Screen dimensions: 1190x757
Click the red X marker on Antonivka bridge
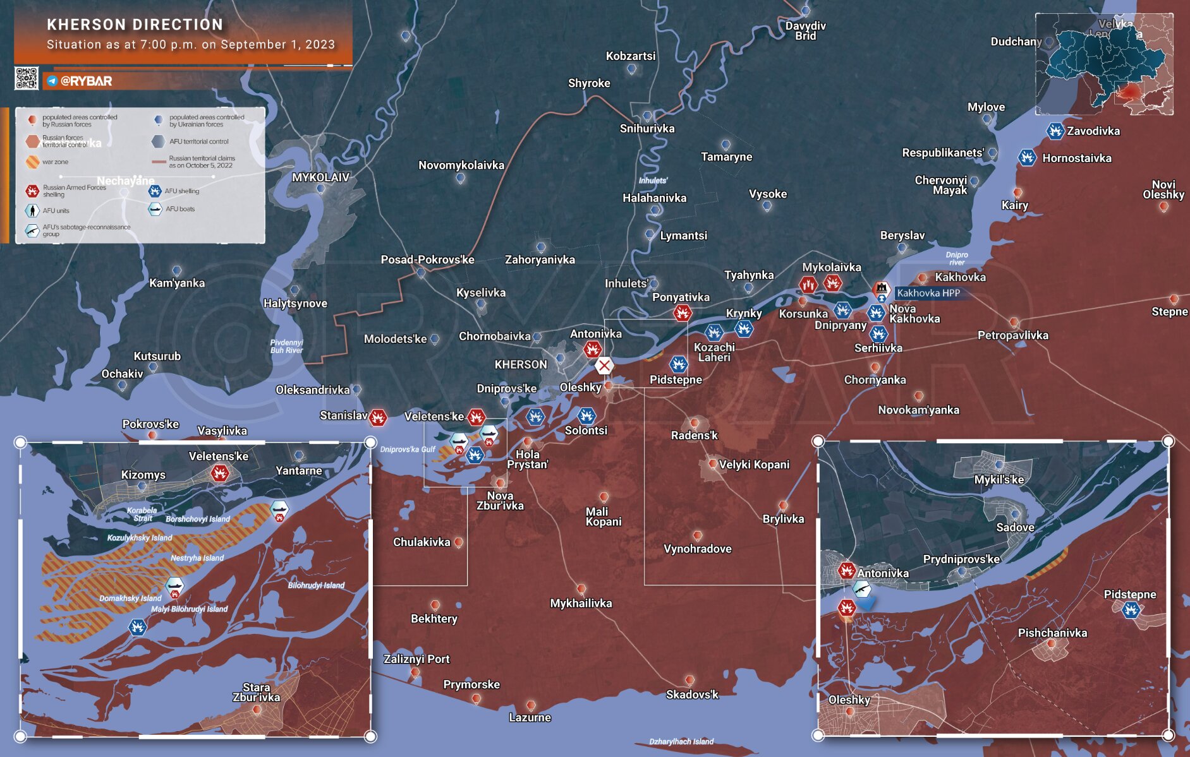click(x=604, y=365)
